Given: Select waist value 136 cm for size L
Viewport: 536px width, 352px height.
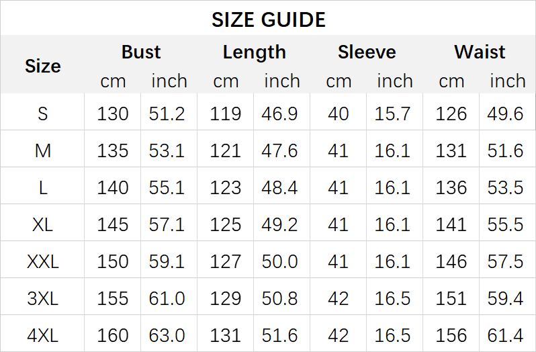Looking at the screenshot, I should click(451, 187).
